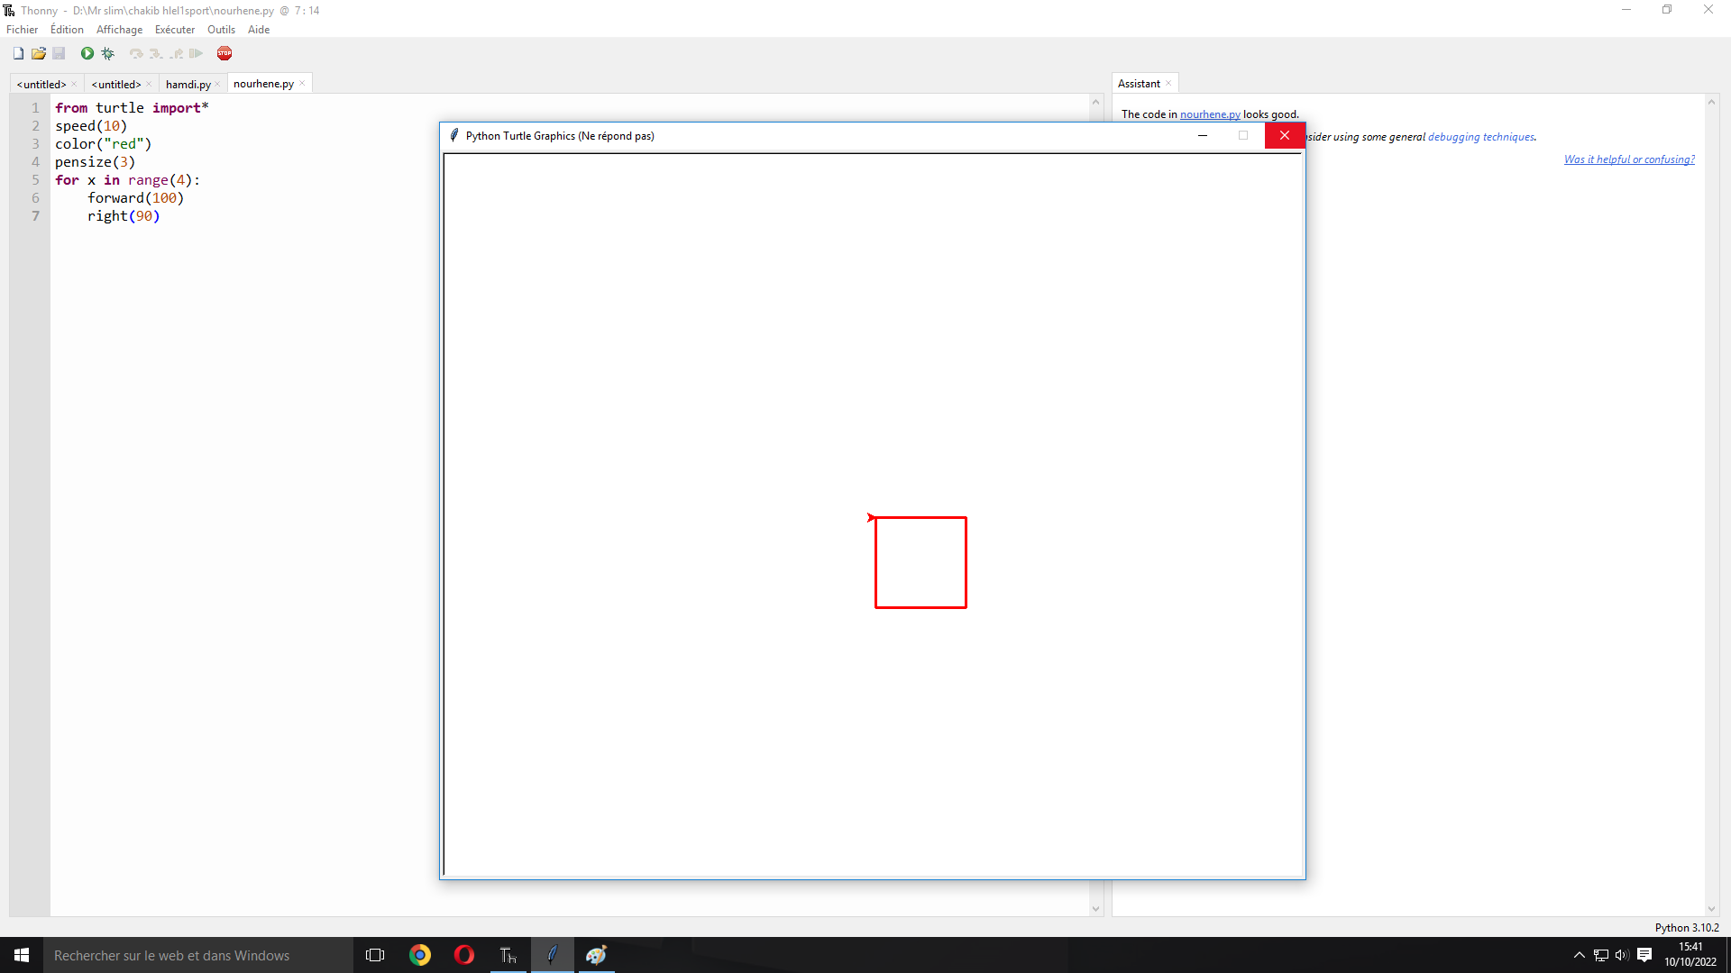Open the nourhene.py link in Assistant
The width and height of the screenshot is (1731, 973).
click(1210, 114)
